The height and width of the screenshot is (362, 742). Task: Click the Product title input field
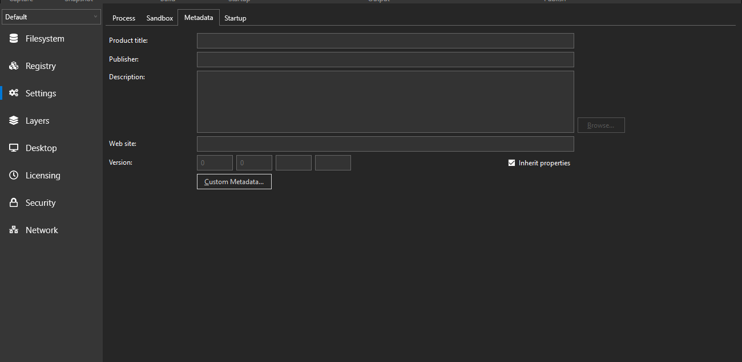pyautogui.click(x=385, y=40)
